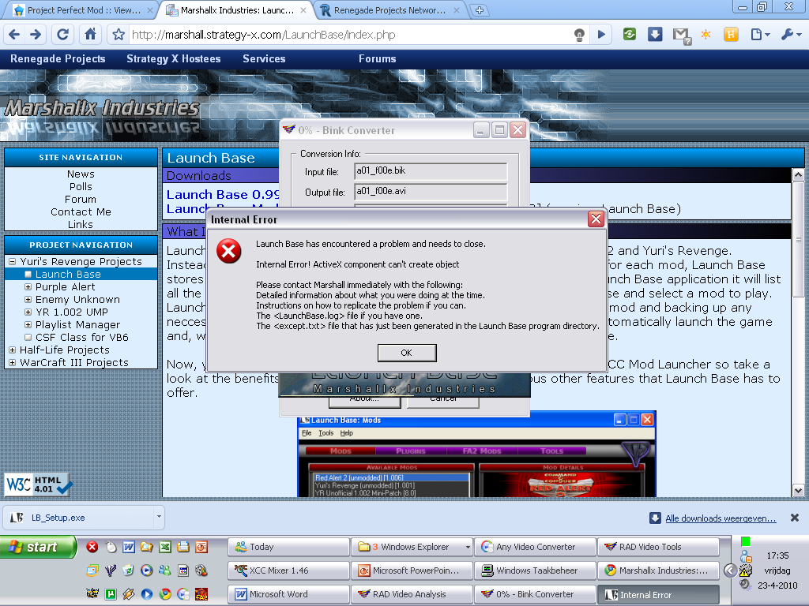Open the LB_Setup.exe download dropdown arrow
This screenshot has width=809, height=606.
click(159, 518)
